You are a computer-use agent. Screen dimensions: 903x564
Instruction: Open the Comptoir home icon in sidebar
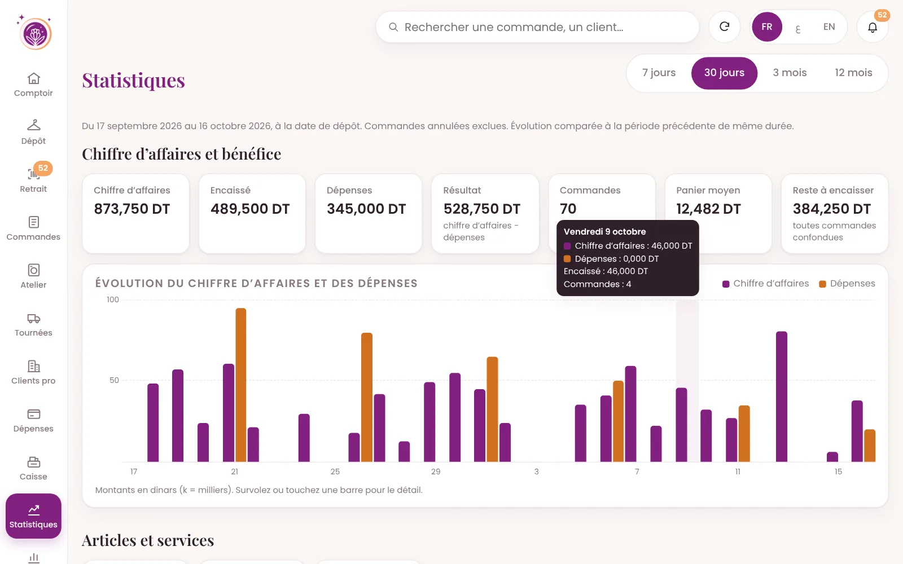point(33,78)
